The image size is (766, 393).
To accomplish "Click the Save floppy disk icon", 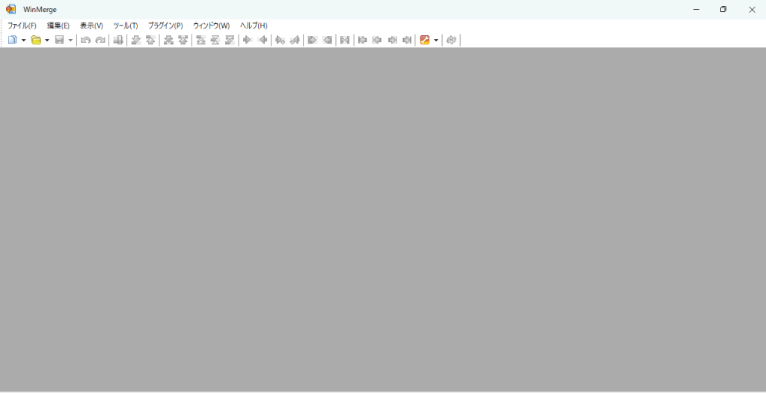I will (x=59, y=40).
